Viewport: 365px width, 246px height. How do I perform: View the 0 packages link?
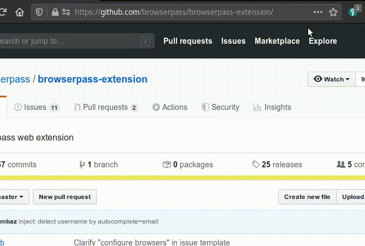(x=187, y=165)
